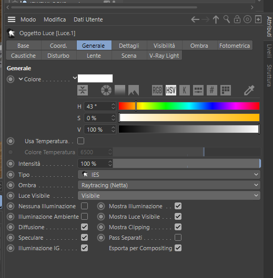Open the Tipo dropdown showing IES
Viewport: 273px width, 278px height.
pyautogui.click(x=169, y=175)
